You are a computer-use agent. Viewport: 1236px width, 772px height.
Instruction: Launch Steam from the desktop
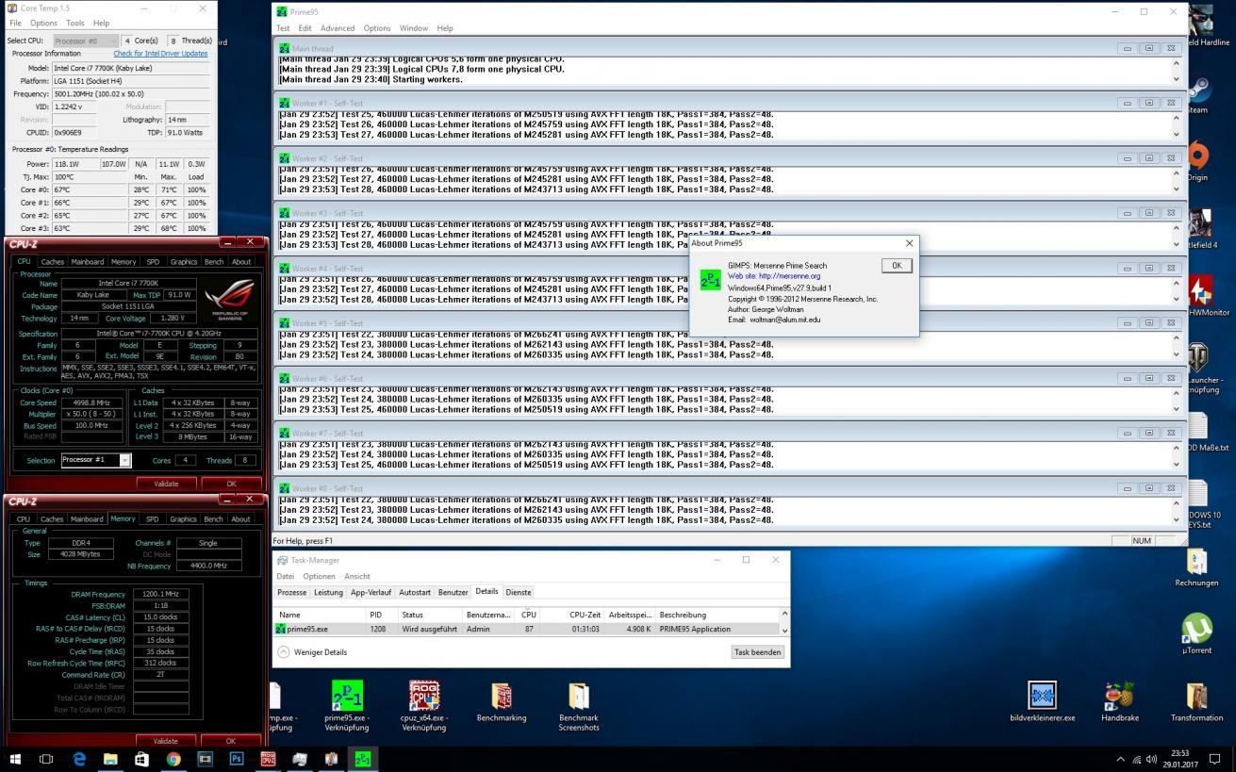click(x=1198, y=95)
